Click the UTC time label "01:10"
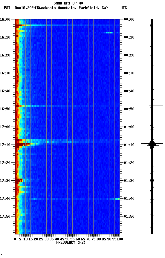Image resolution: width=165 pixels, height=258 pixels. 129,145
